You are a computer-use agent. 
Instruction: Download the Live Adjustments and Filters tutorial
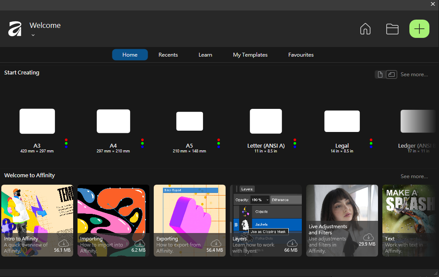368,237
